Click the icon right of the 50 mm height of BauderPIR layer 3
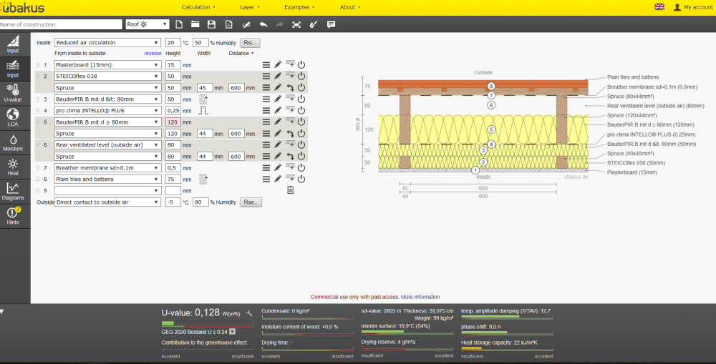The width and height of the screenshot is (716, 364). (x=203, y=99)
